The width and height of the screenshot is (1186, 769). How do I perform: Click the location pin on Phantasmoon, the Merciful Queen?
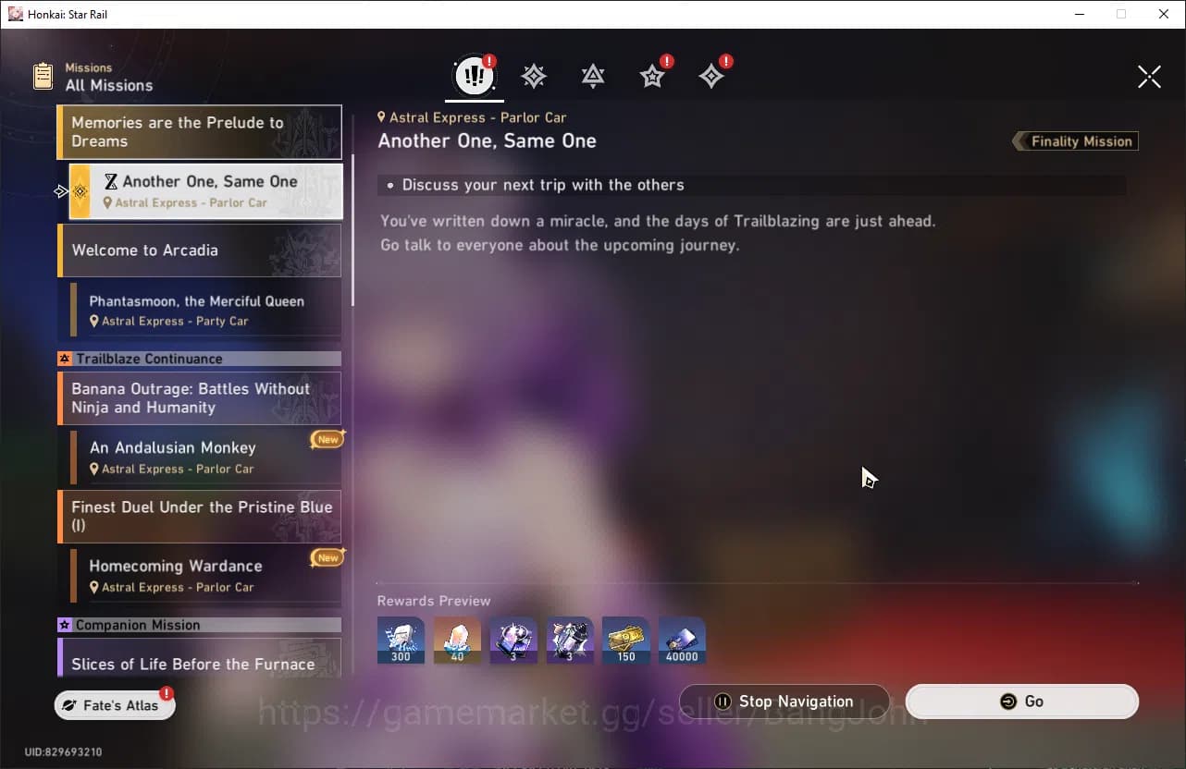coord(94,322)
